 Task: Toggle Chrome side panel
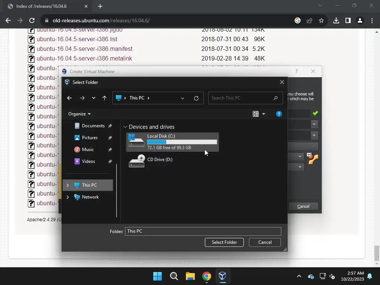pyautogui.click(x=348, y=21)
